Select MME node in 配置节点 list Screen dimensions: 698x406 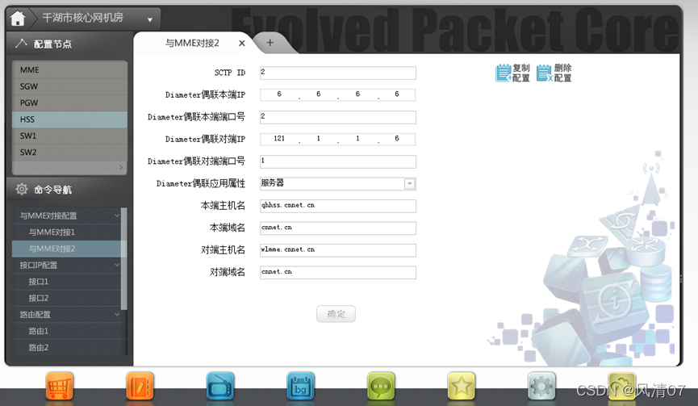tap(69, 70)
